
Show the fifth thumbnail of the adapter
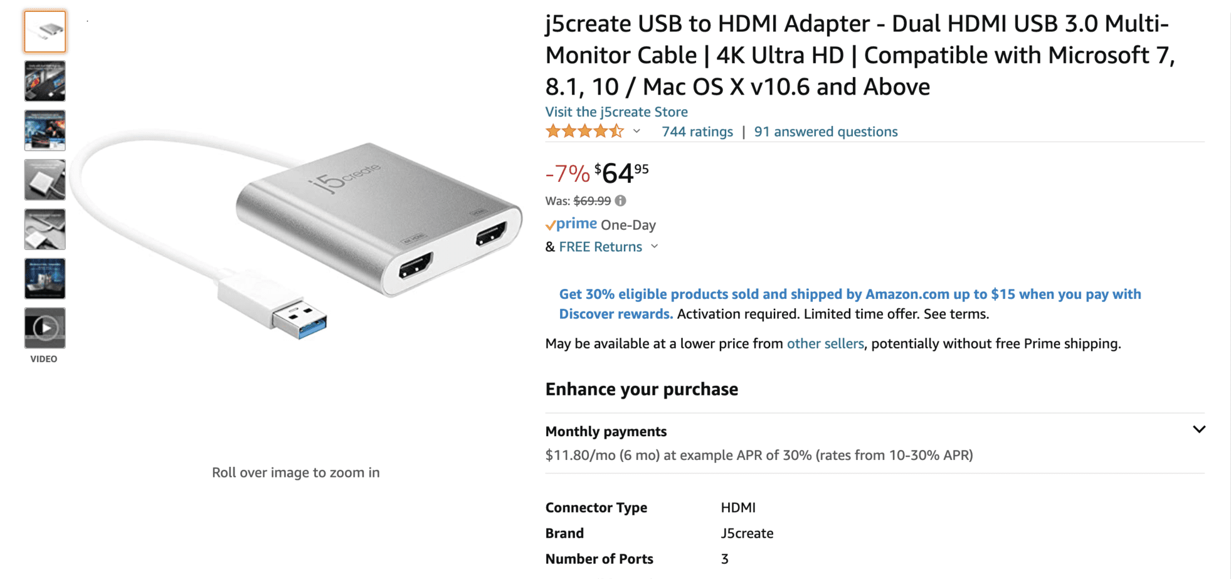coord(45,229)
